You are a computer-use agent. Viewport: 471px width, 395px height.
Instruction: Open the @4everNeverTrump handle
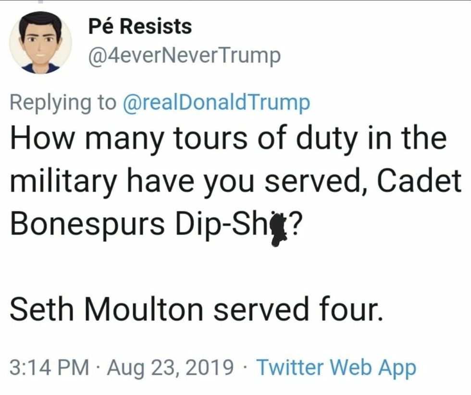tap(185, 56)
